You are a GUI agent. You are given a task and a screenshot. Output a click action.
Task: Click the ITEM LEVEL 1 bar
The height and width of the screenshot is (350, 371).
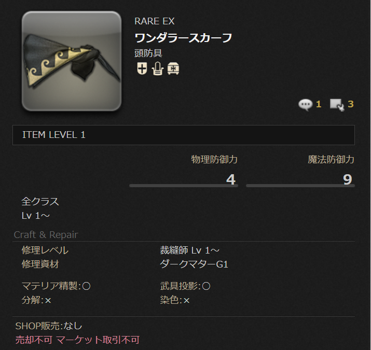(x=184, y=135)
